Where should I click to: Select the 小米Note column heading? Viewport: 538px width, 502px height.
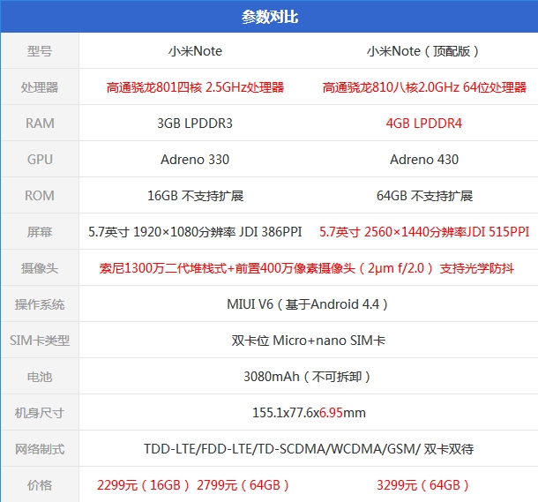[x=195, y=51]
